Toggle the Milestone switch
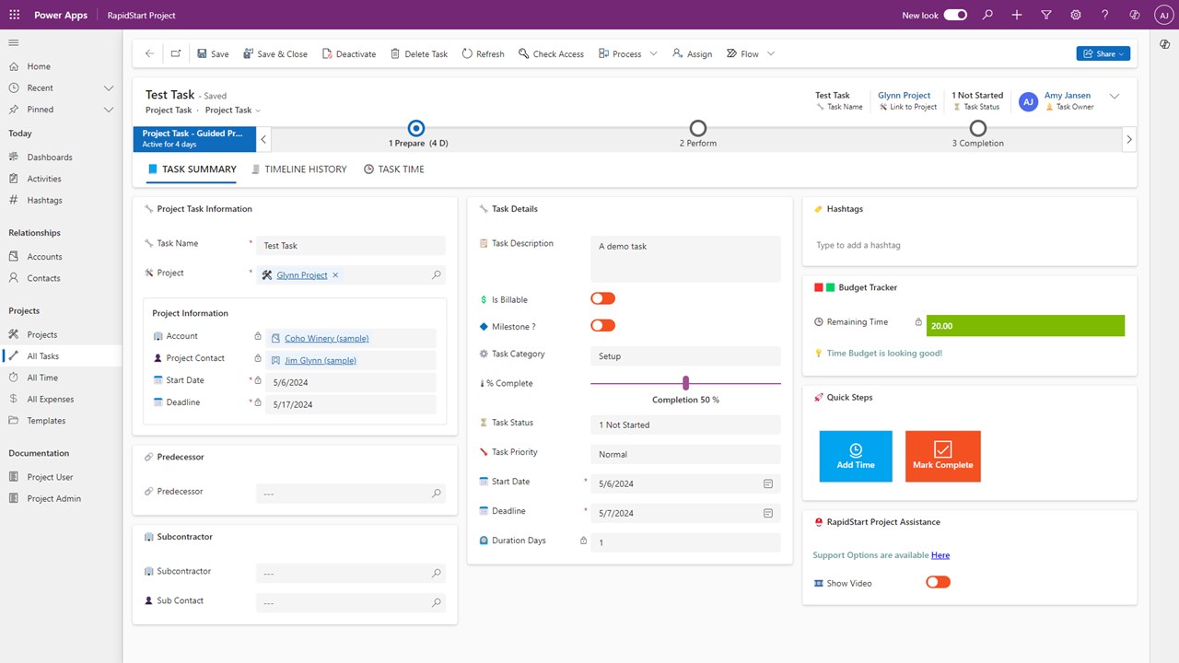Viewport: 1179px width, 663px height. [602, 325]
